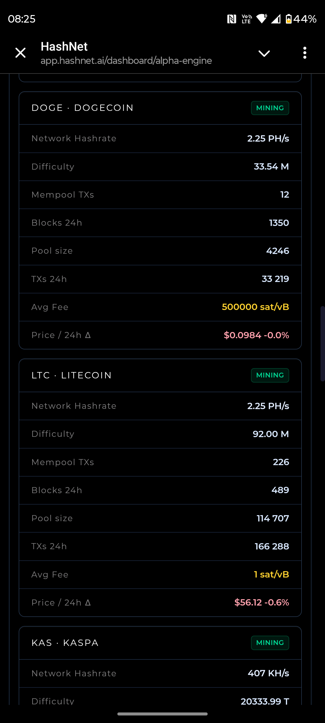Select the KAS · KASPA card header

pyautogui.click(x=65, y=643)
